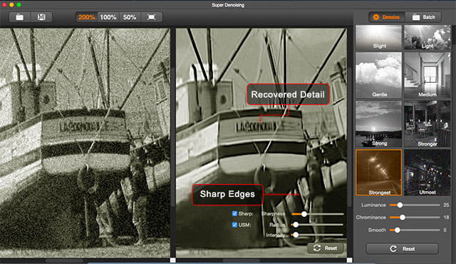
Task: Set zoom to 200%
Action: tap(86, 17)
